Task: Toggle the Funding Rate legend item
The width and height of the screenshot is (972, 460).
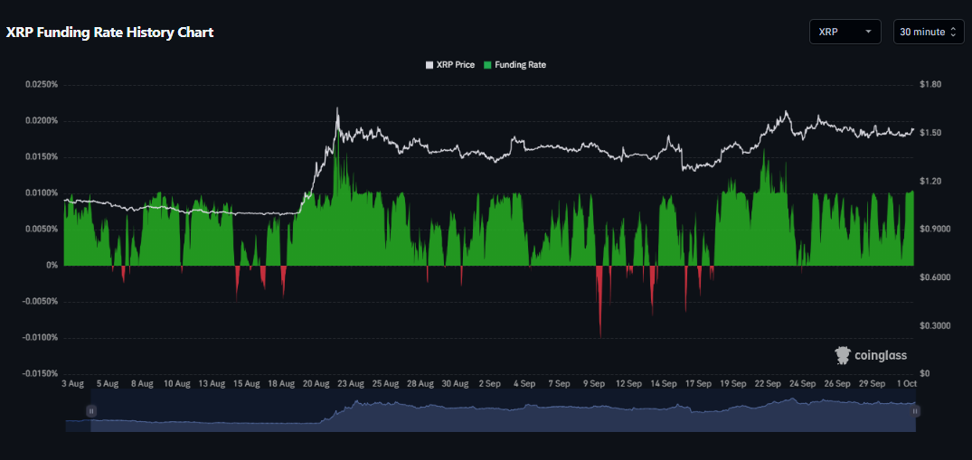Action: point(514,64)
